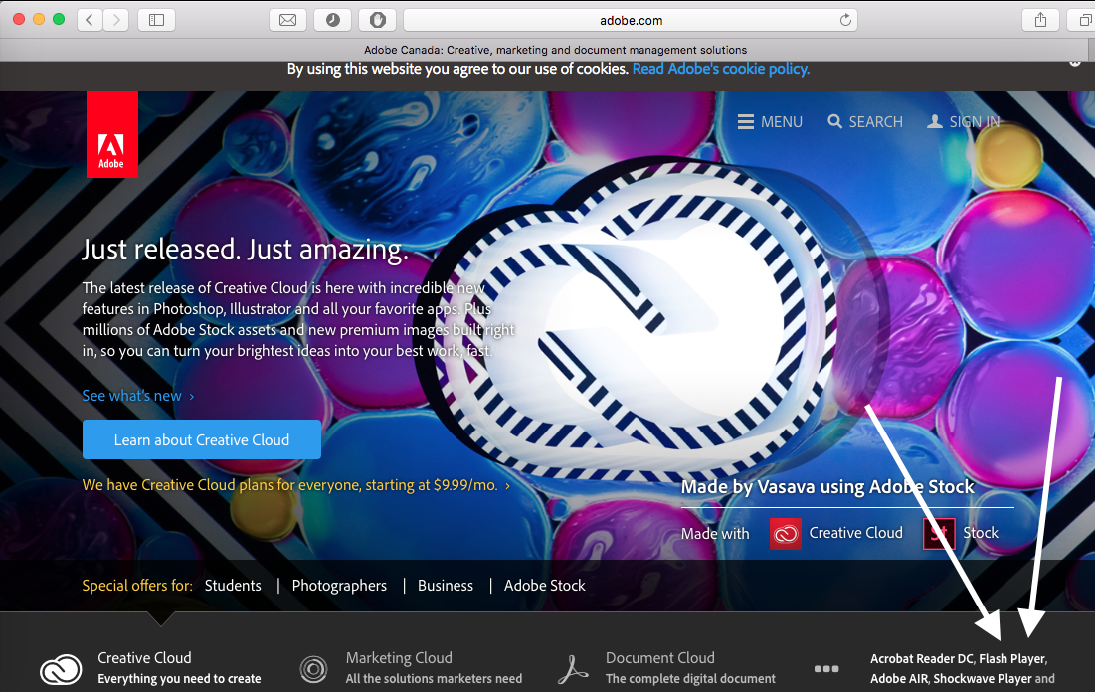
Task: Click All the solutions marketers need text
Action: pyautogui.click(x=434, y=679)
